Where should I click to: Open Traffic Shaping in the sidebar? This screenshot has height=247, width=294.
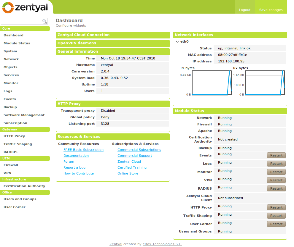tap(18, 144)
